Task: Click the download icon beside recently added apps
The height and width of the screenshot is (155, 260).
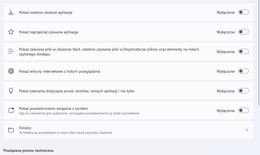Action: 11,12
